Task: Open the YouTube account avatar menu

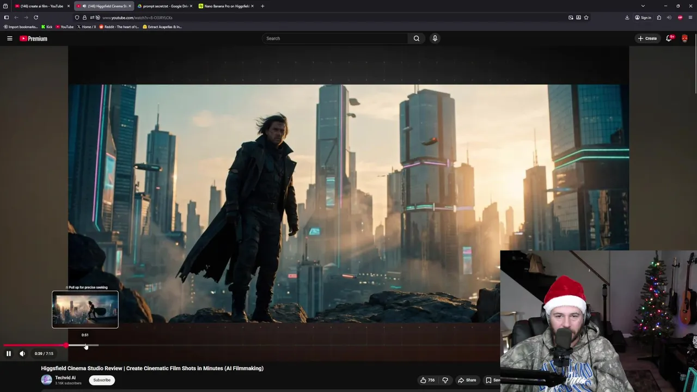Action: 684,38
